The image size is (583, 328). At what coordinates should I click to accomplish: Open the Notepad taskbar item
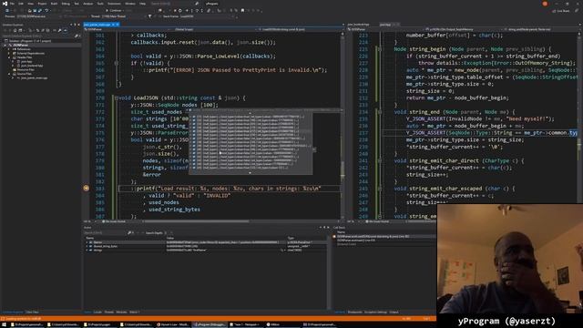pos(245,324)
